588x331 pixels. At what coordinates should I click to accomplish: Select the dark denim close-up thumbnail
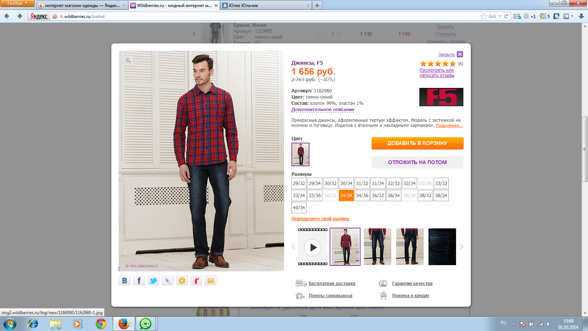442,247
